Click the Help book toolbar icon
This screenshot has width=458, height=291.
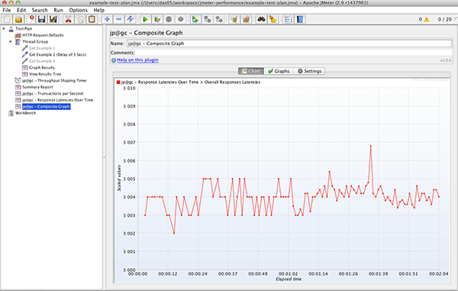tap(300, 19)
